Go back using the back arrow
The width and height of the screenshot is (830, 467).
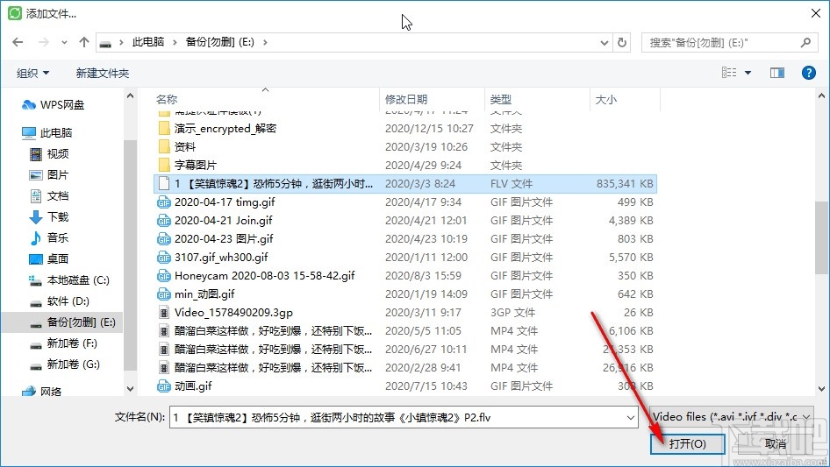(x=18, y=42)
